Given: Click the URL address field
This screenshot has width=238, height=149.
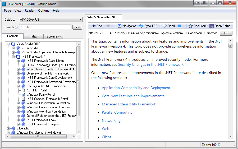Looking at the screenshot, I should [153, 33].
